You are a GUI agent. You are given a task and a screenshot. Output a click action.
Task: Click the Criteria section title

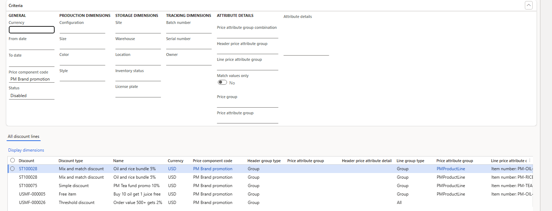[x=16, y=6]
